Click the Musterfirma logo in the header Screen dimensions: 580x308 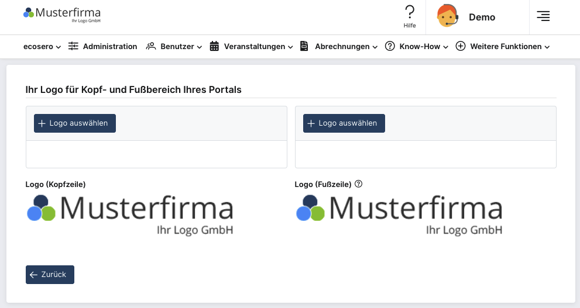coord(62,15)
